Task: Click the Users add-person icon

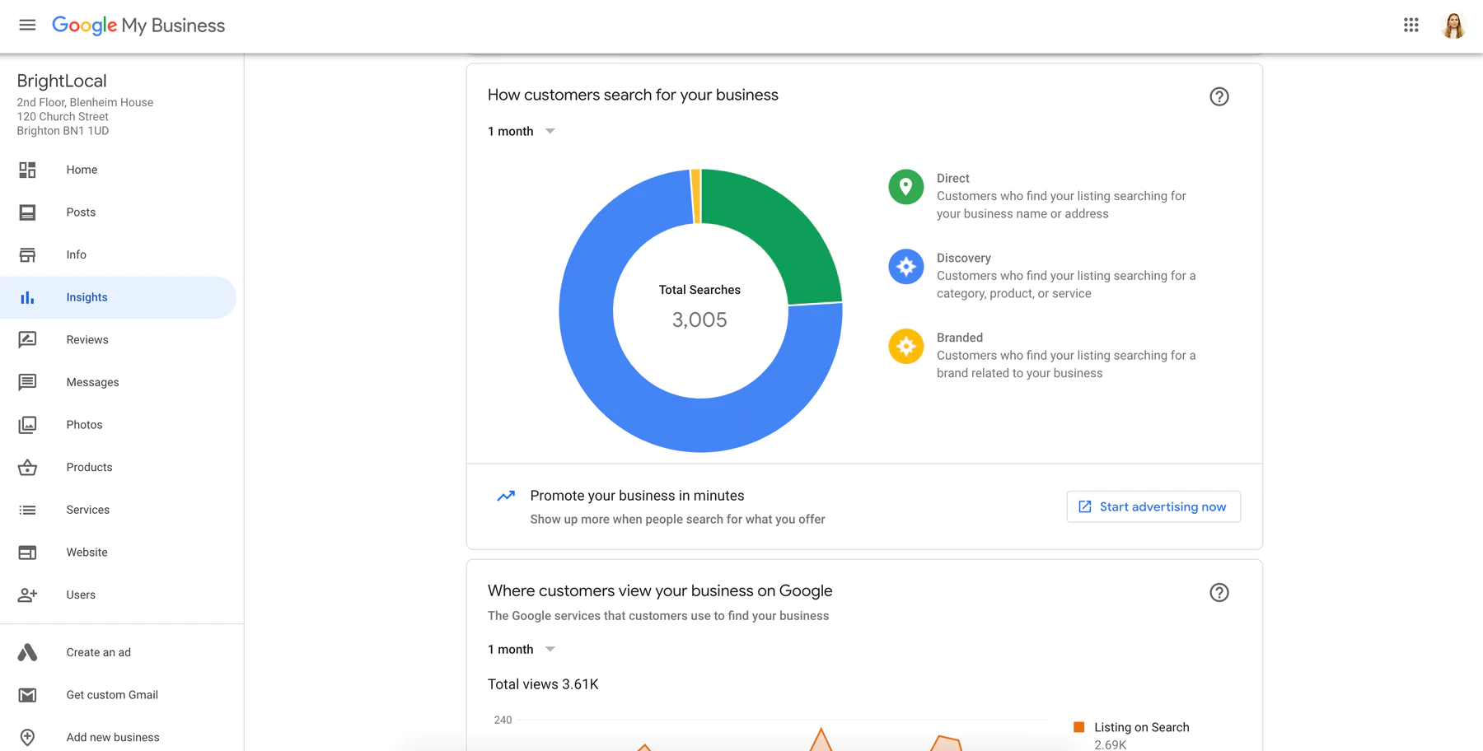Action: 27,595
